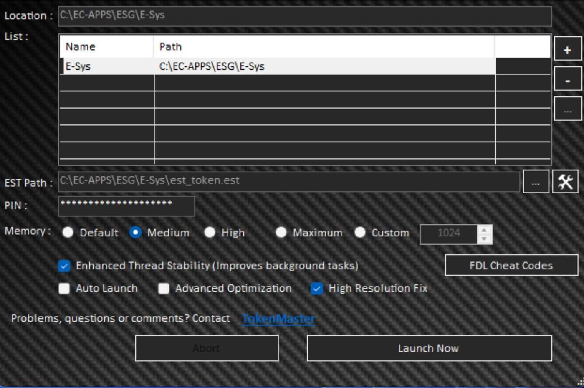Open the EST token tools icon
Viewport: 584px width, 388px height.
tap(565, 182)
